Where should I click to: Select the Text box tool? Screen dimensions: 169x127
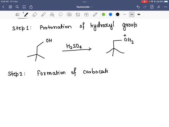(x=86, y=14)
